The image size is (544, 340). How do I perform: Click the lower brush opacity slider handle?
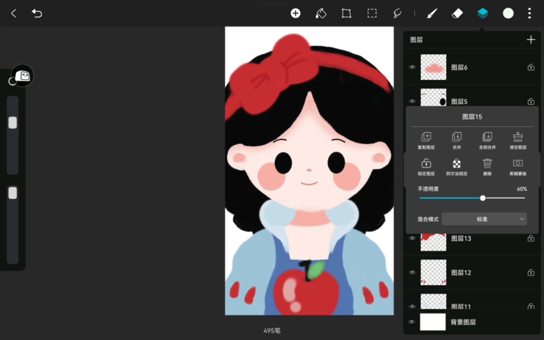click(x=13, y=193)
